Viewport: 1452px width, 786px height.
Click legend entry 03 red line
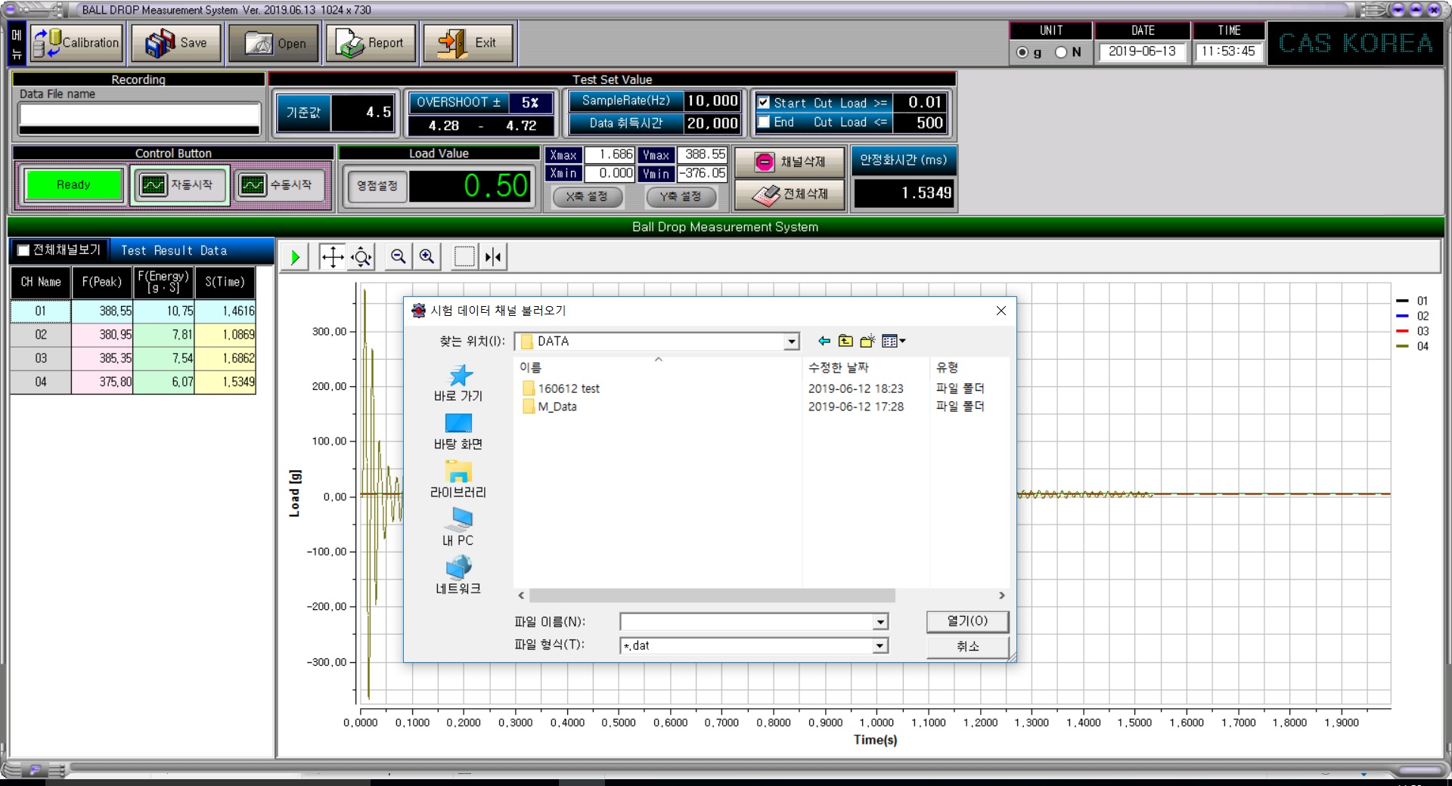tap(1412, 332)
